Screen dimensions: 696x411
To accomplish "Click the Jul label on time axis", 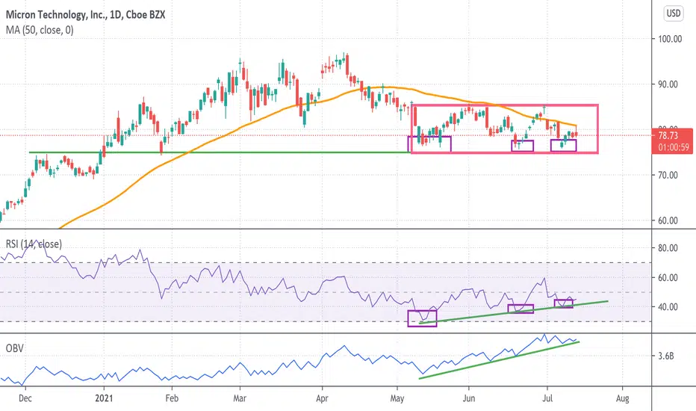I will coord(547,398).
